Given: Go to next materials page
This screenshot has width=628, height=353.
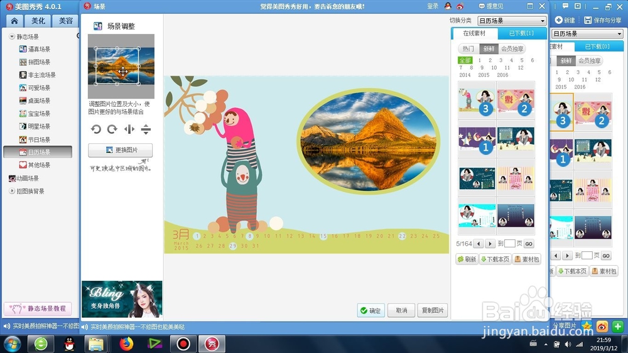Looking at the screenshot, I should click(x=490, y=244).
